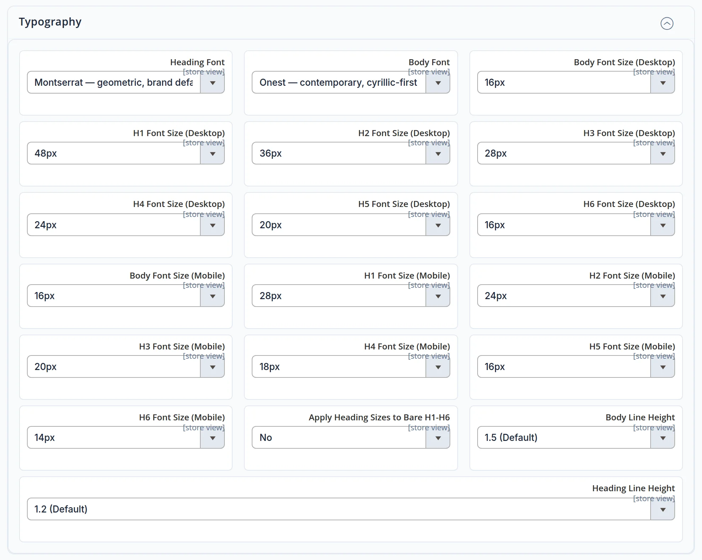Open the H6 Font Size (Mobile) dropdown
Screen dimensions: 702x560
click(126, 438)
